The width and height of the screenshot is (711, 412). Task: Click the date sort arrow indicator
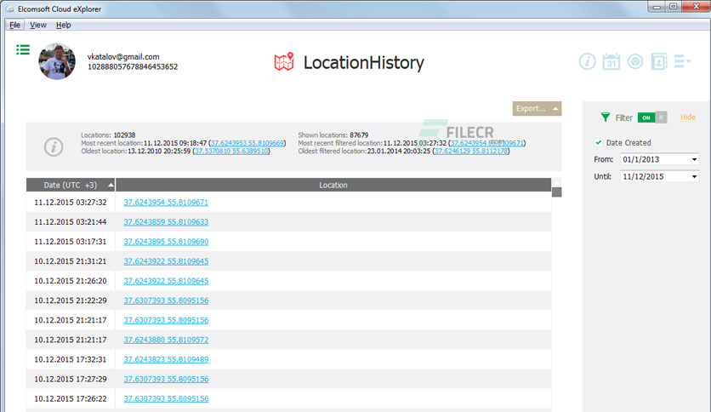(x=111, y=185)
